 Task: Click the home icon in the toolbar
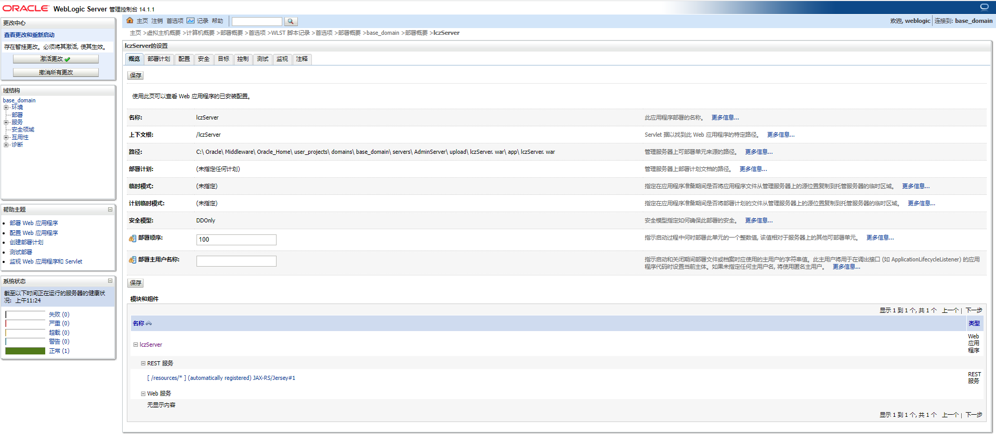point(130,21)
